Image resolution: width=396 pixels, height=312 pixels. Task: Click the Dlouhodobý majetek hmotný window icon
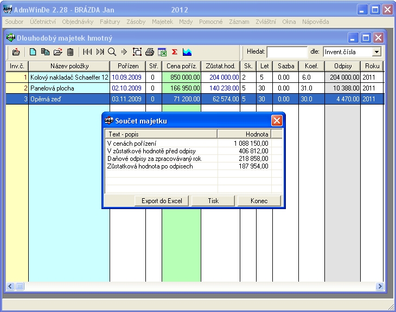[11, 38]
